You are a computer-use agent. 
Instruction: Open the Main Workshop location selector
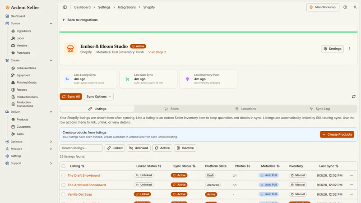[323, 7]
